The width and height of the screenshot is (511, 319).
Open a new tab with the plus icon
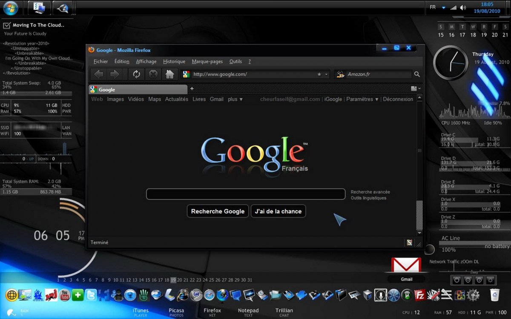(x=192, y=88)
